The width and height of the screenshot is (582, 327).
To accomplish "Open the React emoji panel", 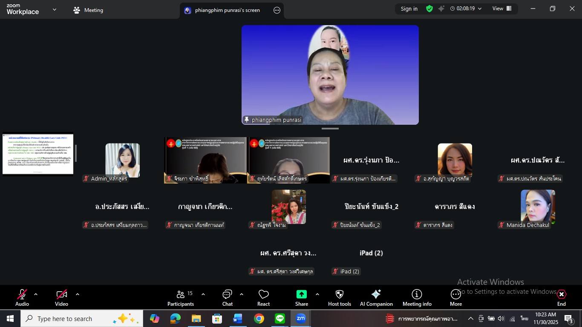I will pos(263,298).
